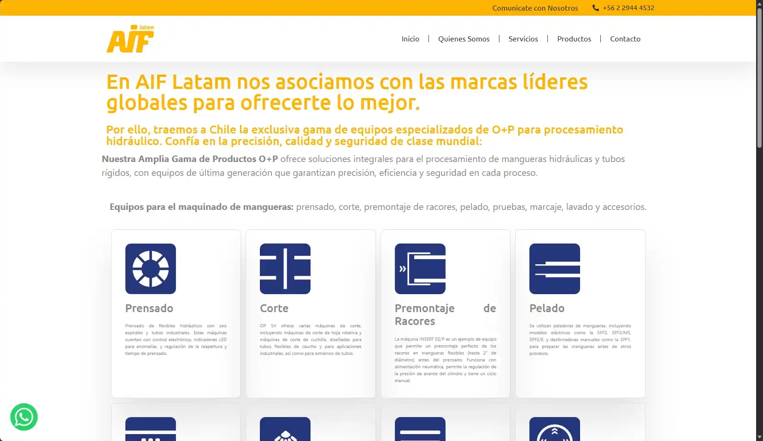This screenshot has width=763, height=441.
Task: Click the Pelado blue icon
Action: coord(555,269)
